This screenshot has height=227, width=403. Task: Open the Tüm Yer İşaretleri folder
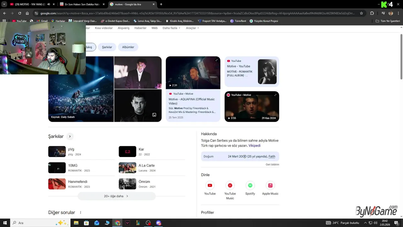coord(388,21)
